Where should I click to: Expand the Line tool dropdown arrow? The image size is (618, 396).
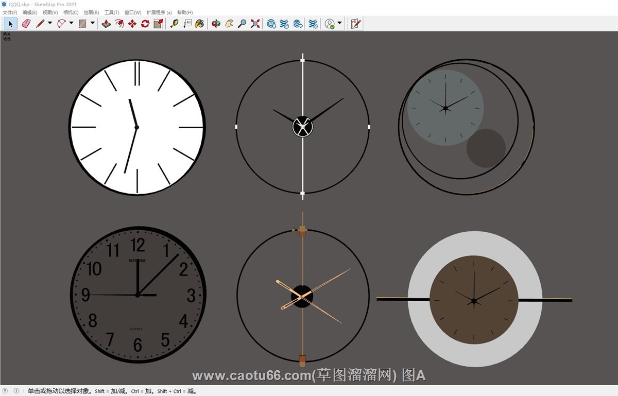50,23
